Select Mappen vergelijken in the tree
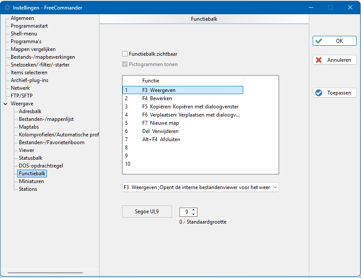 (33, 49)
